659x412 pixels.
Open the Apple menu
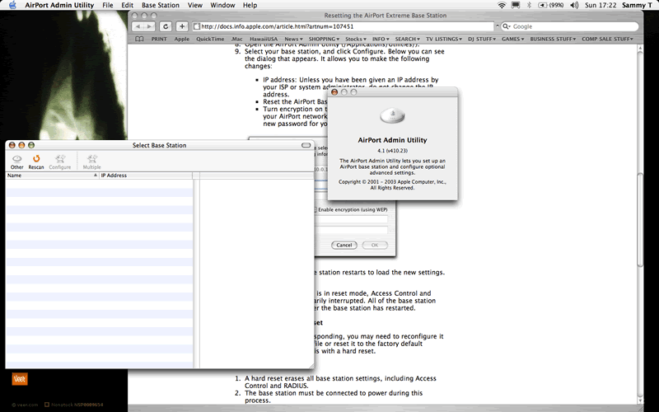pyautogui.click(x=12, y=5)
